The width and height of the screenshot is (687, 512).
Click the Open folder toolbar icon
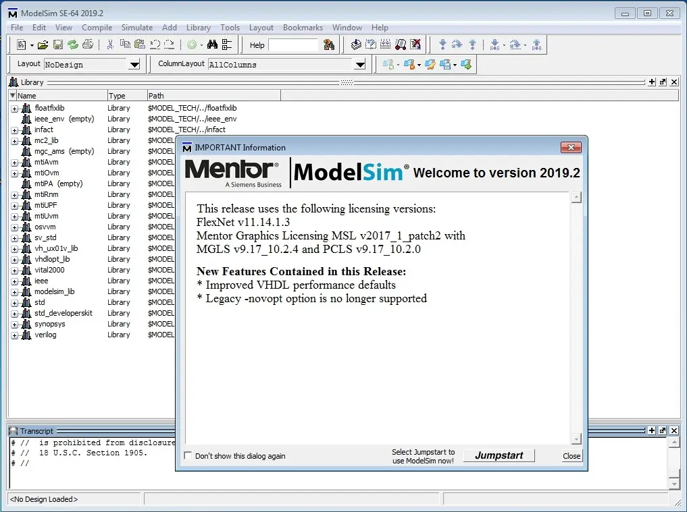coord(43,45)
